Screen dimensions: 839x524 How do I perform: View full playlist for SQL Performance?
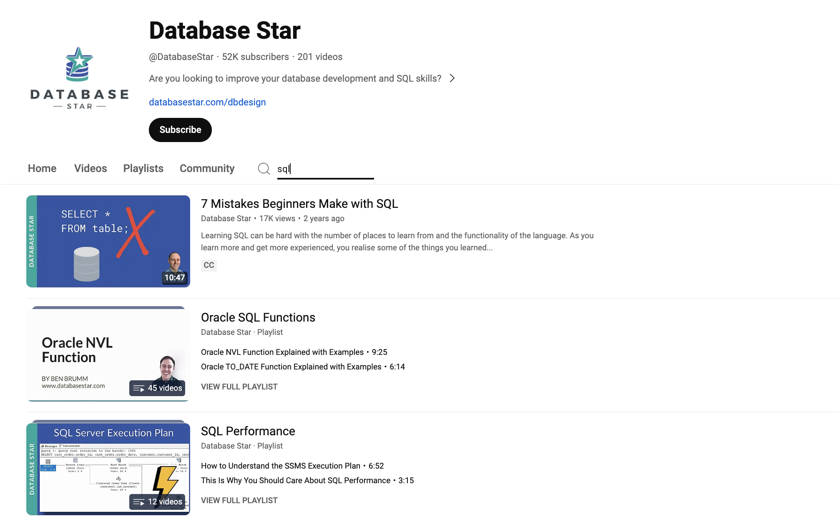coord(239,501)
